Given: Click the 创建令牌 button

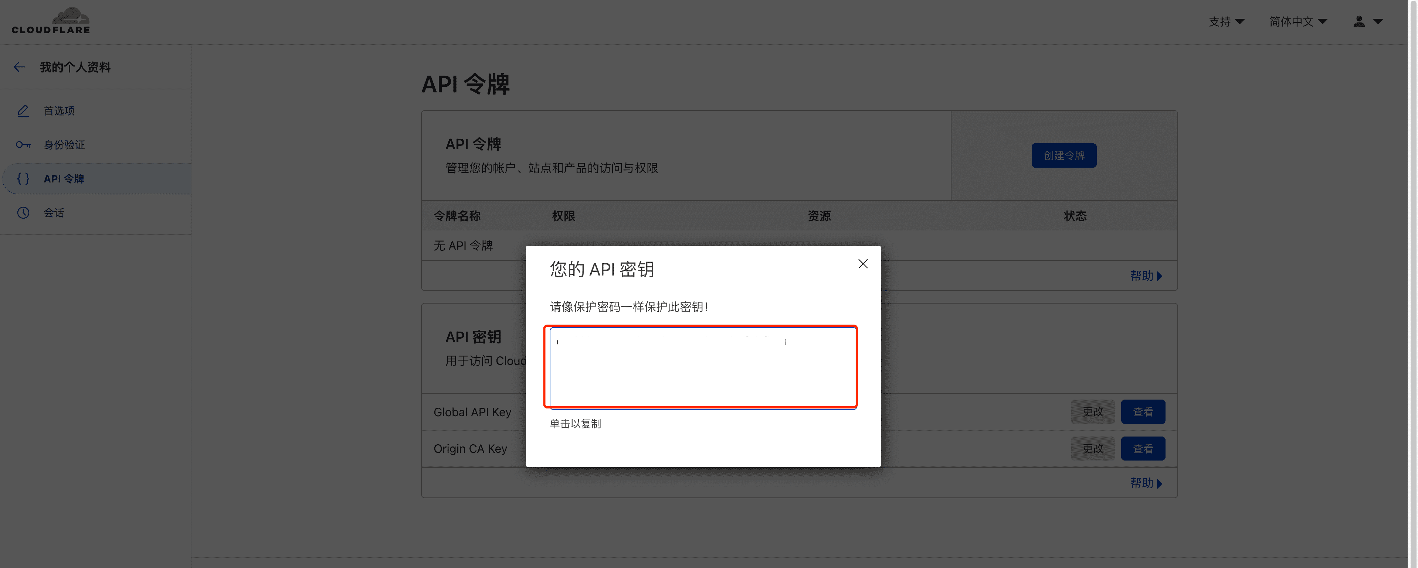Looking at the screenshot, I should click(x=1063, y=155).
